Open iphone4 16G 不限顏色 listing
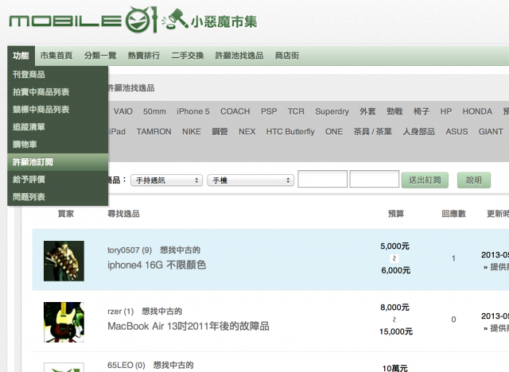 157,265
